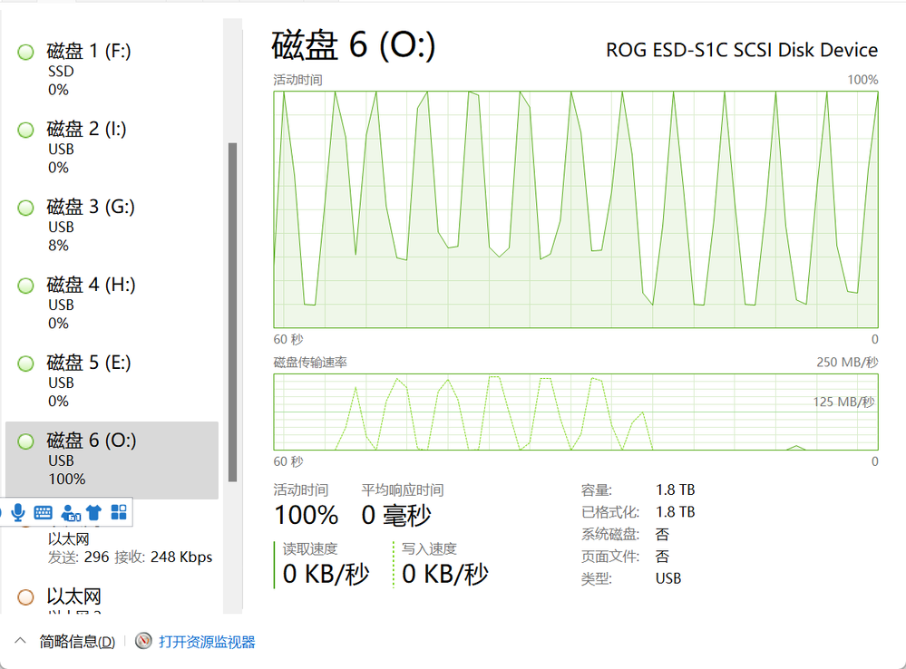Collapse to 简略信息(D) with the chevron
This screenshot has width=906, height=669.
point(20,641)
